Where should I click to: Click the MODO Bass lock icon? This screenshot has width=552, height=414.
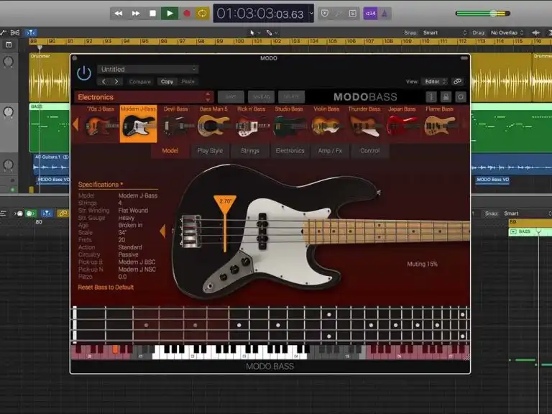coord(446,97)
